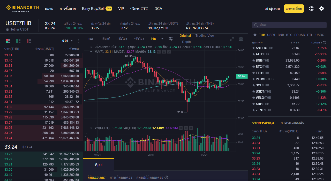Collapse the candle OHLC info legend arrow
Viewport: 331px width, 181px height.
[x=91, y=47]
